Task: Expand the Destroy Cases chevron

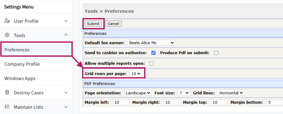Action: tap(66, 93)
